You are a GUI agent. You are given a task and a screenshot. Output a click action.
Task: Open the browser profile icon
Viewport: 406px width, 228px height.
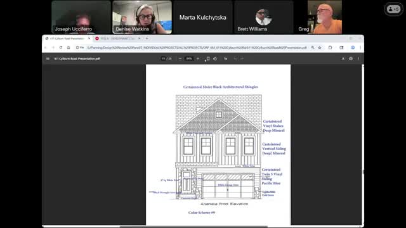tap(353, 47)
